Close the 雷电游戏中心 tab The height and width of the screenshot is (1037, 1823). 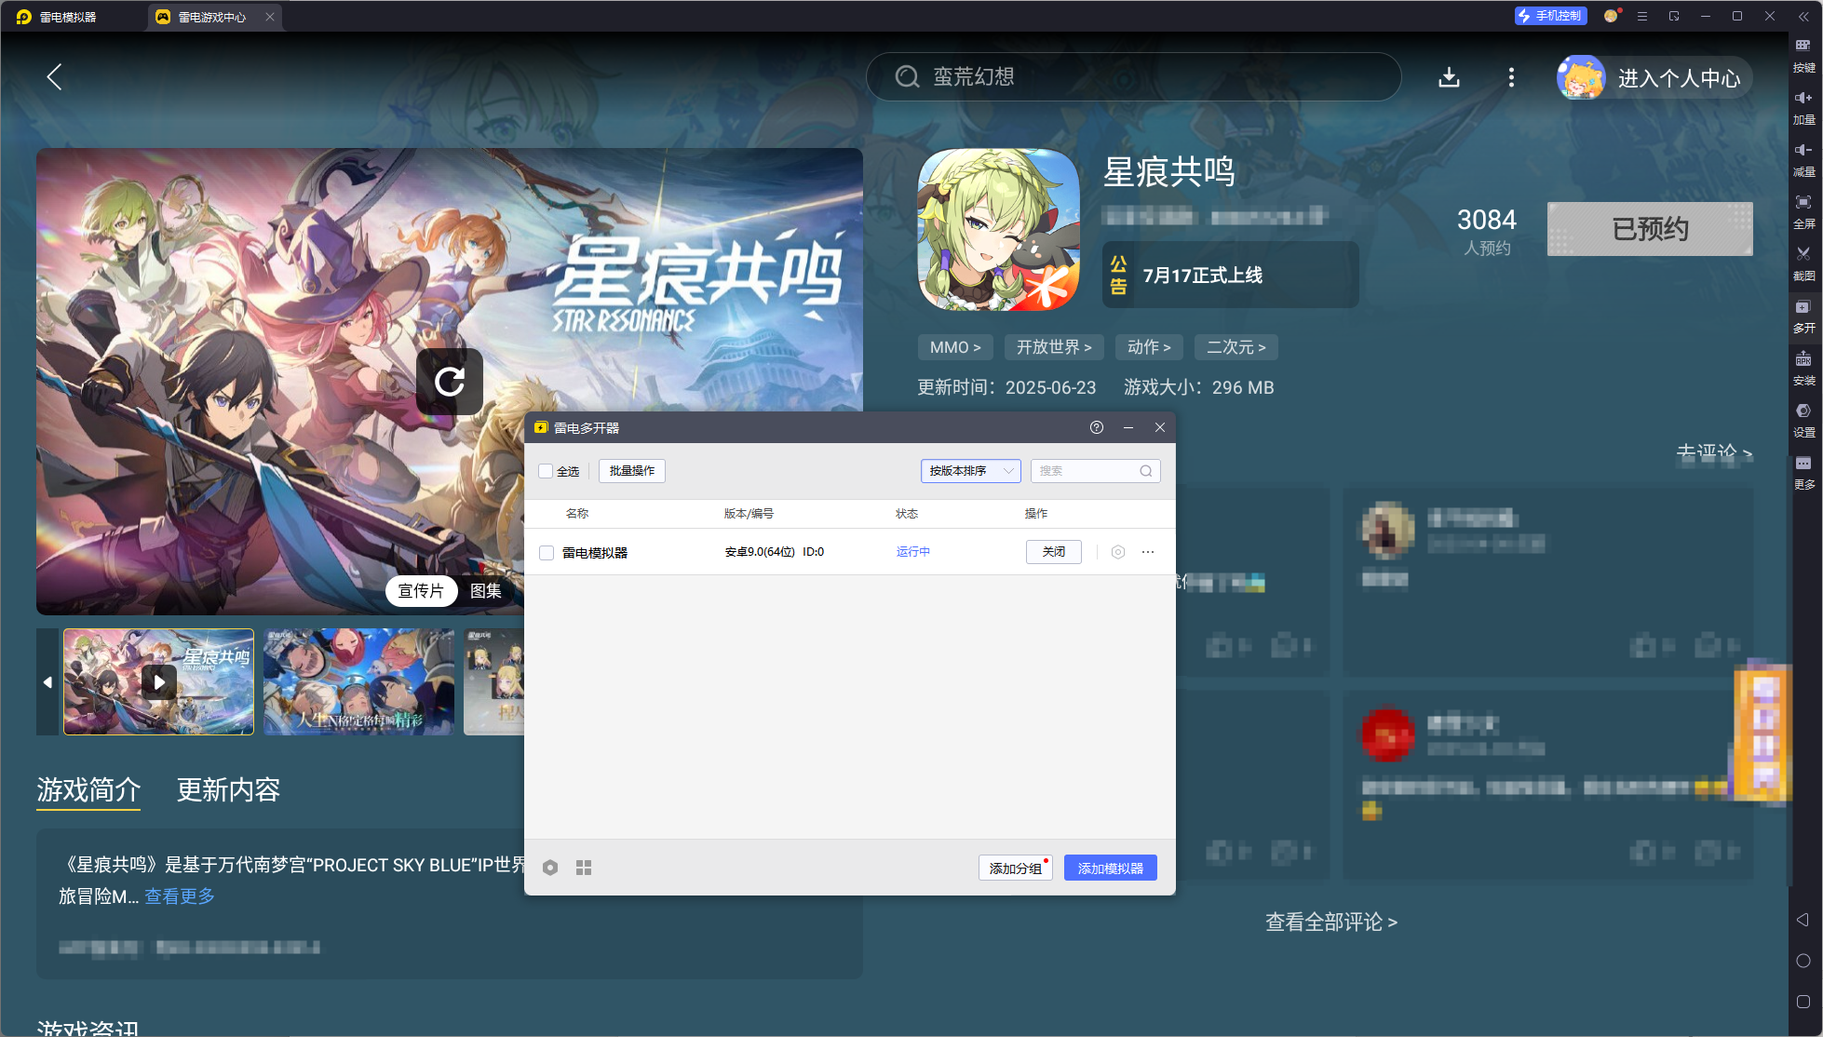pyautogui.click(x=270, y=17)
